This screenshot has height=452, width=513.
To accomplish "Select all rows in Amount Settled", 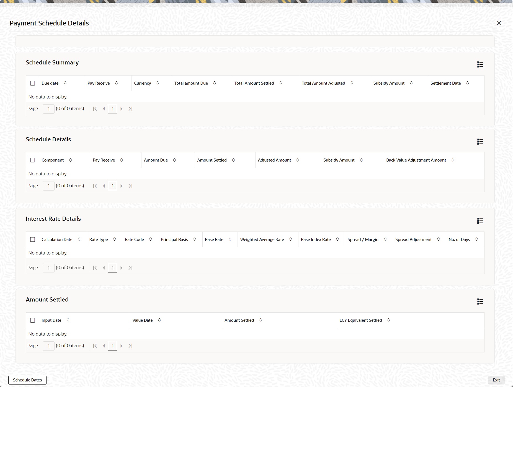I will tap(32, 320).
